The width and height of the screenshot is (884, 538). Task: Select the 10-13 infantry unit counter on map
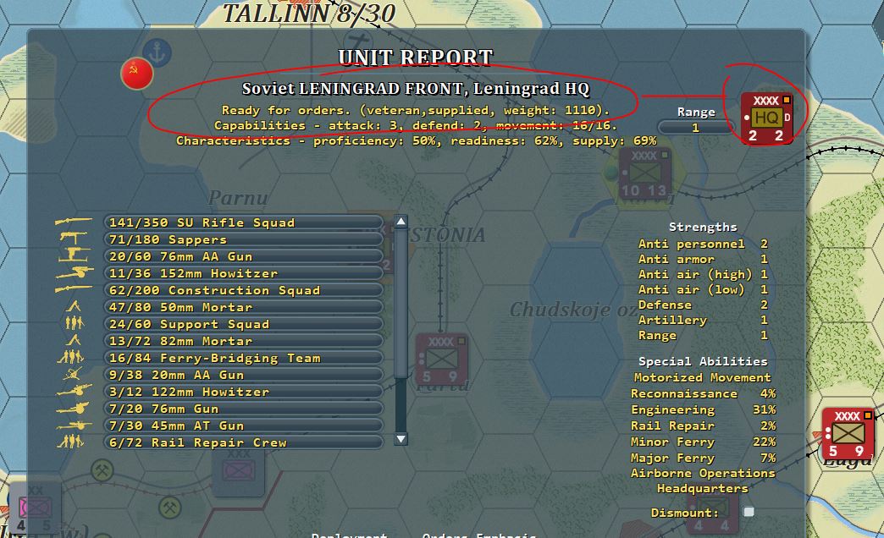pos(644,174)
